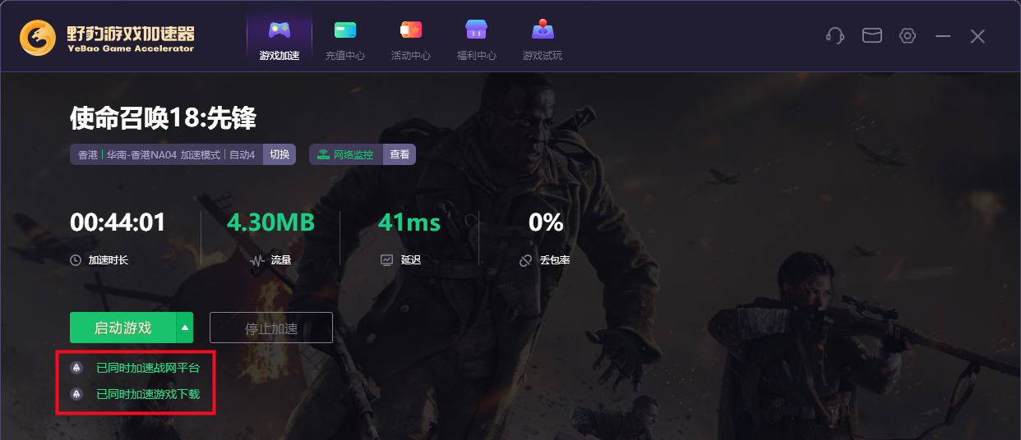The height and width of the screenshot is (440, 1021).
Task: Click the rocket icon beside 已同时加速战网平台
Action: (76, 368)
